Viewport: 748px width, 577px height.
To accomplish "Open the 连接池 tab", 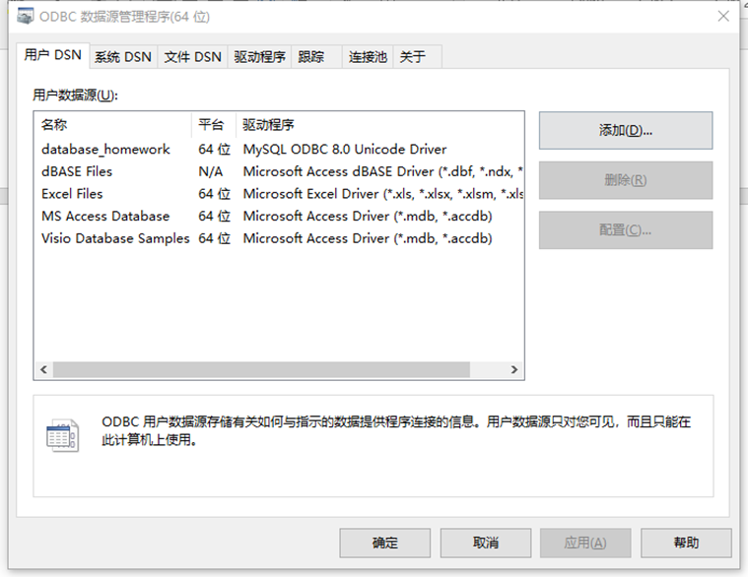I will tap(368, 57).
